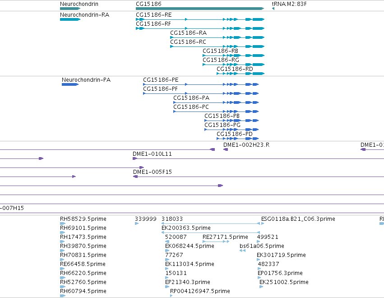Select EST EK113034.5prime
Screen dimensions: 384x298
190,264
